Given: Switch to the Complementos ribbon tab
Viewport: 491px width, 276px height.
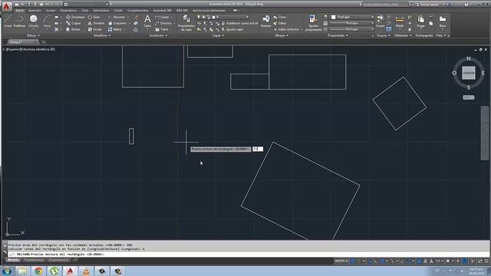Looking at the screenshot, I should 138,10.
